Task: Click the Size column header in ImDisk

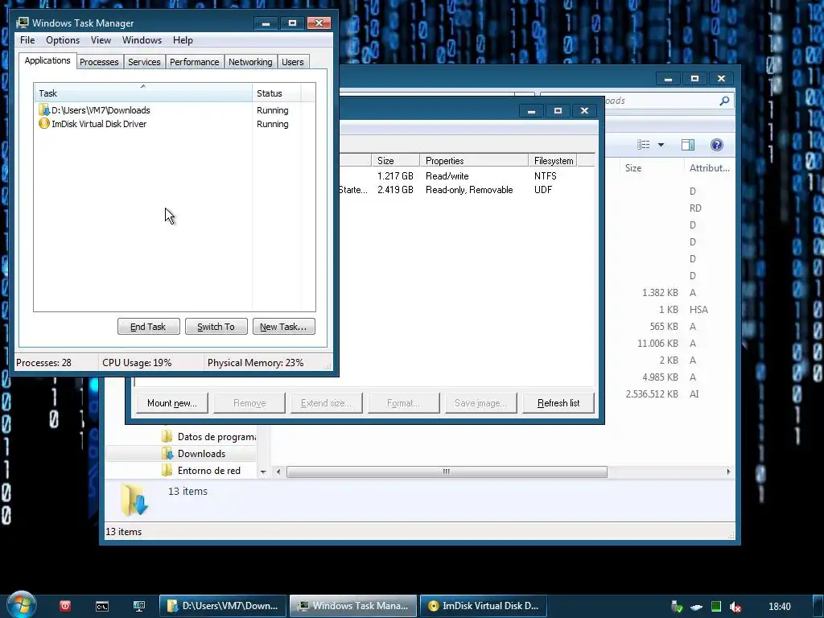Action: pos(395,161)
